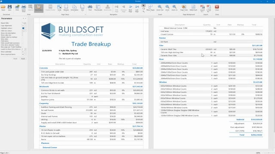Click the Reset button
This screenshot has width=275, height=154.
pyautogui.click(x=15, y=59)
